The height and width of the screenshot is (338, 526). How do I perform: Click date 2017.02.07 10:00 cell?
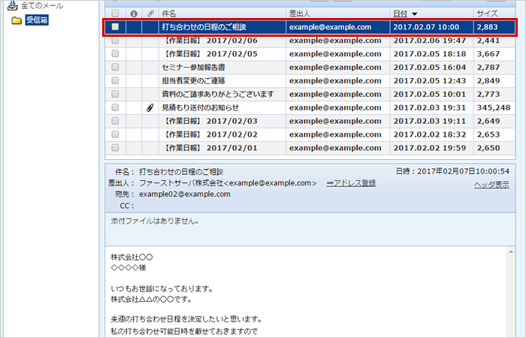(x=426, y=27)
